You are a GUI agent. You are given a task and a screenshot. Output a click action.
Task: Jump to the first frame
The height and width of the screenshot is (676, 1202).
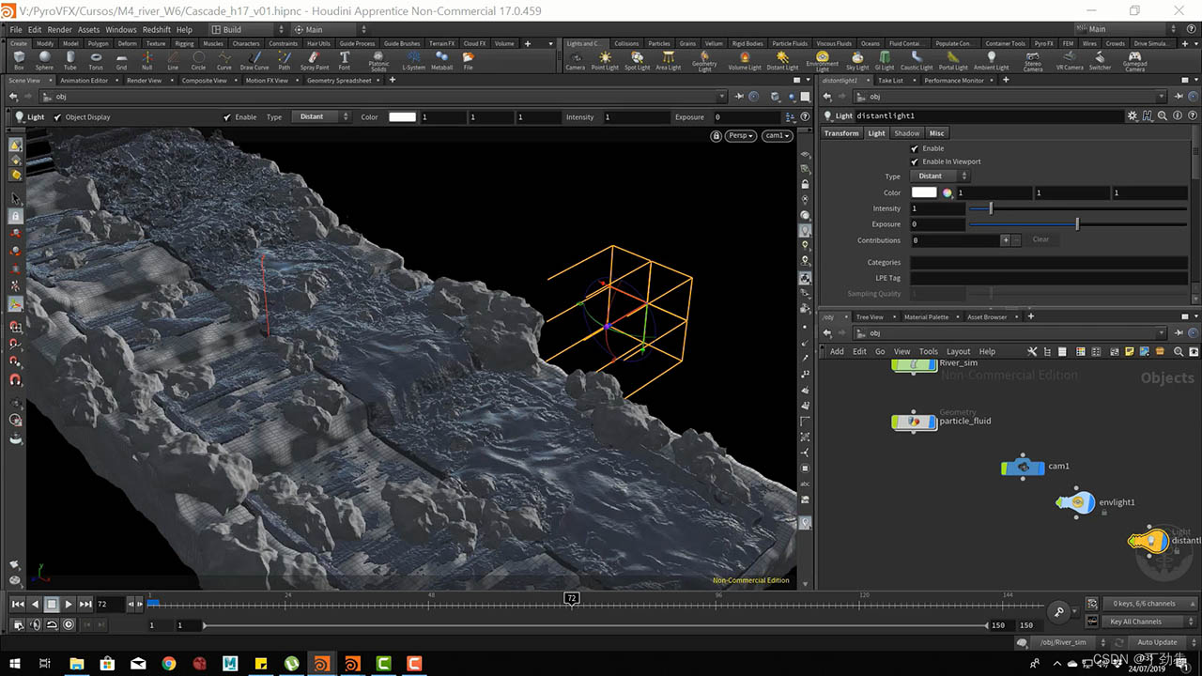pyautogui.click(x=18, y=604)
